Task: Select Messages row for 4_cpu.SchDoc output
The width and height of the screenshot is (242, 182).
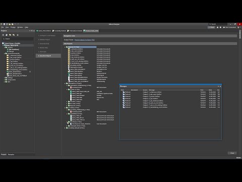Action: click(170, 99)
